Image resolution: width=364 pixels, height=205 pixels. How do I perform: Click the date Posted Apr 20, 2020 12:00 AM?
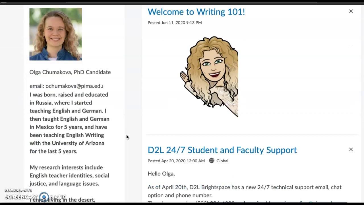pos(176,161)
